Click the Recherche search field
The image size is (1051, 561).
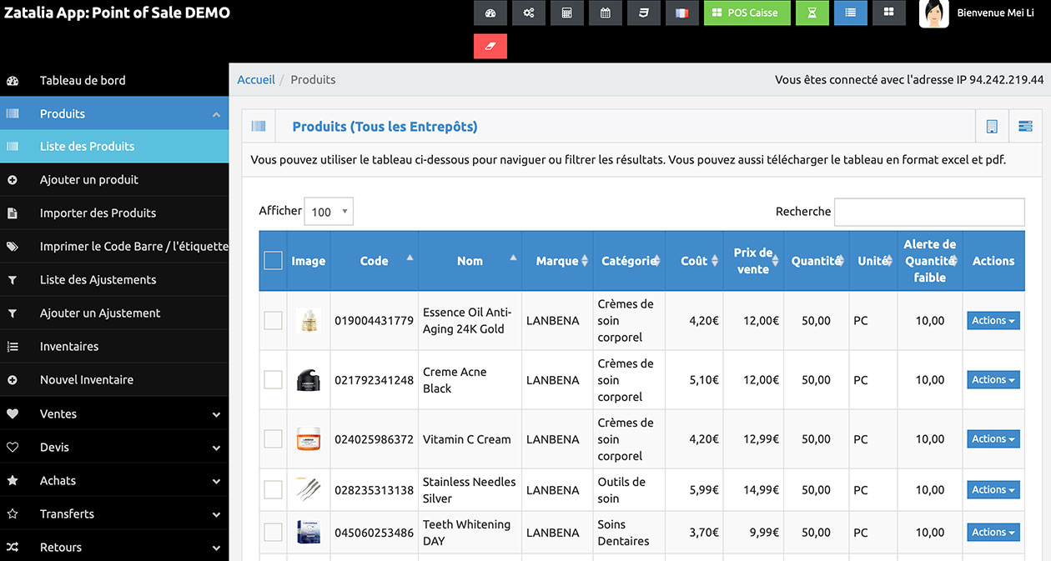[929, 212]
